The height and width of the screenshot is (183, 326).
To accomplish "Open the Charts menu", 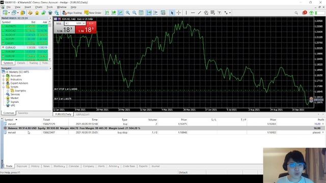I will [39, 7].
